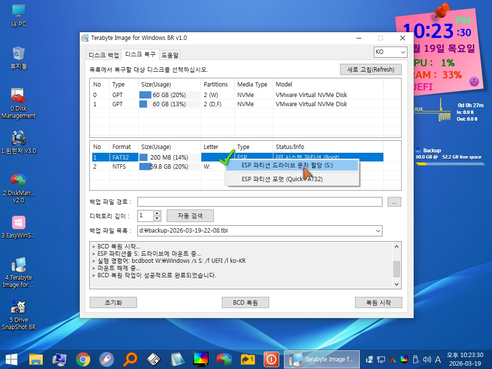Click the 복원 시작 button
The height and width of the screenshot is (369, 492).
tap(379, 303)
